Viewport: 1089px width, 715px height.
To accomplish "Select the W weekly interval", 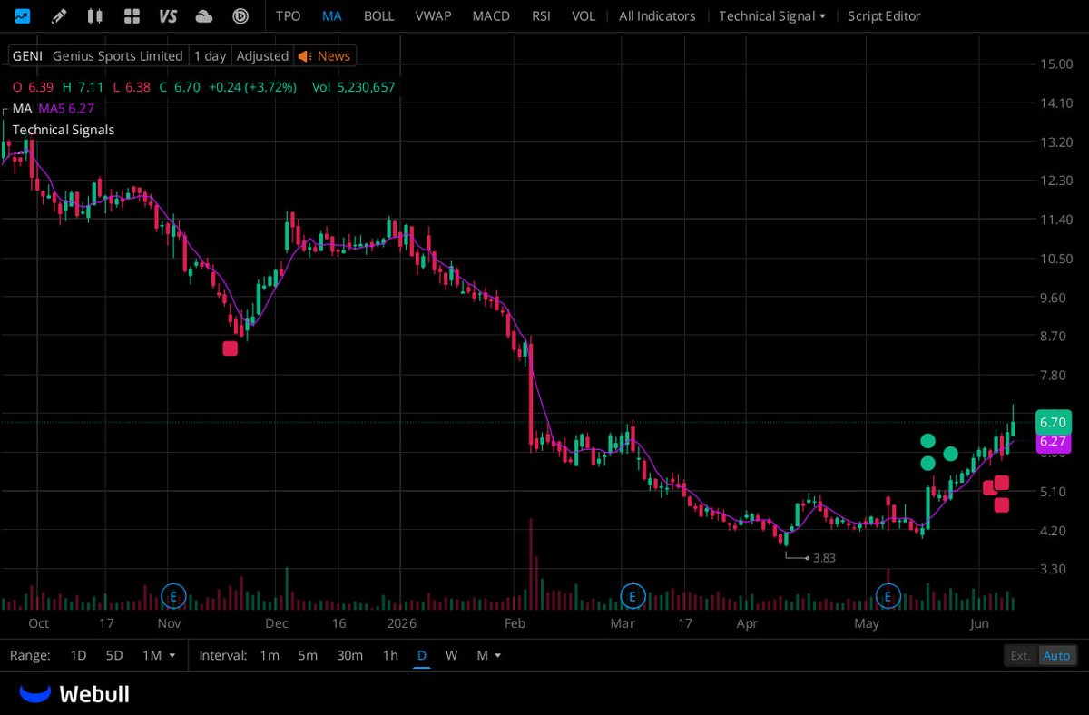I will coord(451,655).
